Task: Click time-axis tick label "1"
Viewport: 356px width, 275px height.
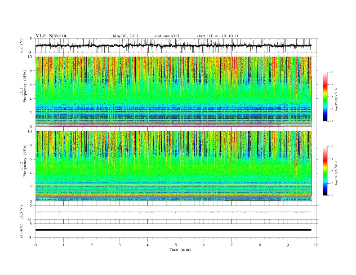Action: pyautogui.click(x=63, y=245)
